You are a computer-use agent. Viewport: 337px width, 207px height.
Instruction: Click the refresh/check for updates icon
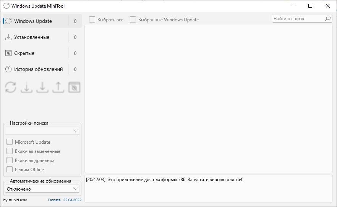11,87
